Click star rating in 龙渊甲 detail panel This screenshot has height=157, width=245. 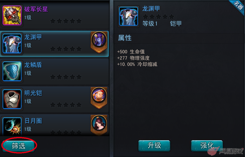pos(158,17)
